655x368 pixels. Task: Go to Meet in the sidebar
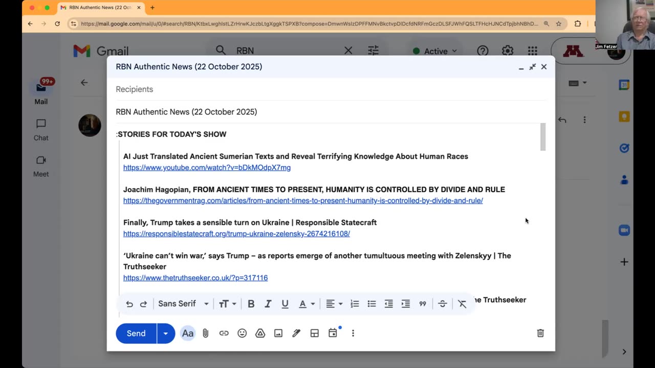(x=41, y=166)
